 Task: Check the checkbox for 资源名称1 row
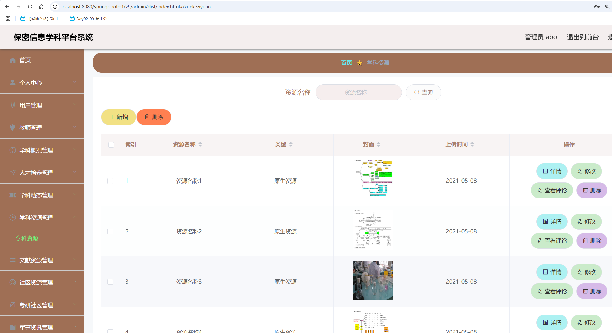pyautogui.click(x=111, y=181)
